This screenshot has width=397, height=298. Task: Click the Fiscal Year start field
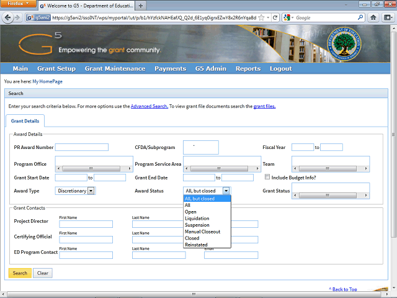click(303, 147)
